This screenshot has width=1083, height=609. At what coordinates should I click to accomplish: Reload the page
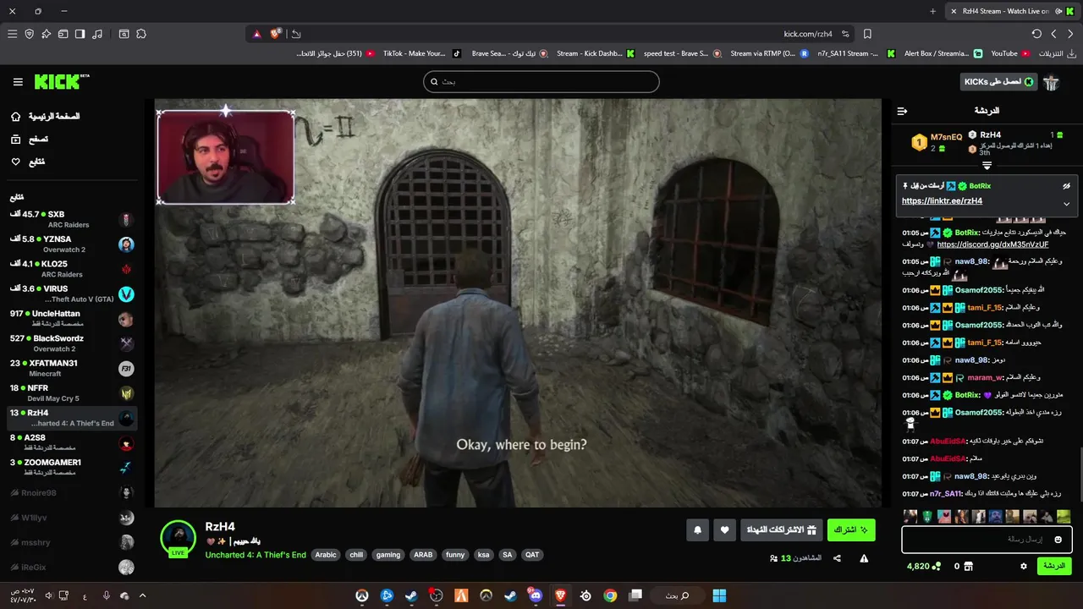(x=1036, y=34)
